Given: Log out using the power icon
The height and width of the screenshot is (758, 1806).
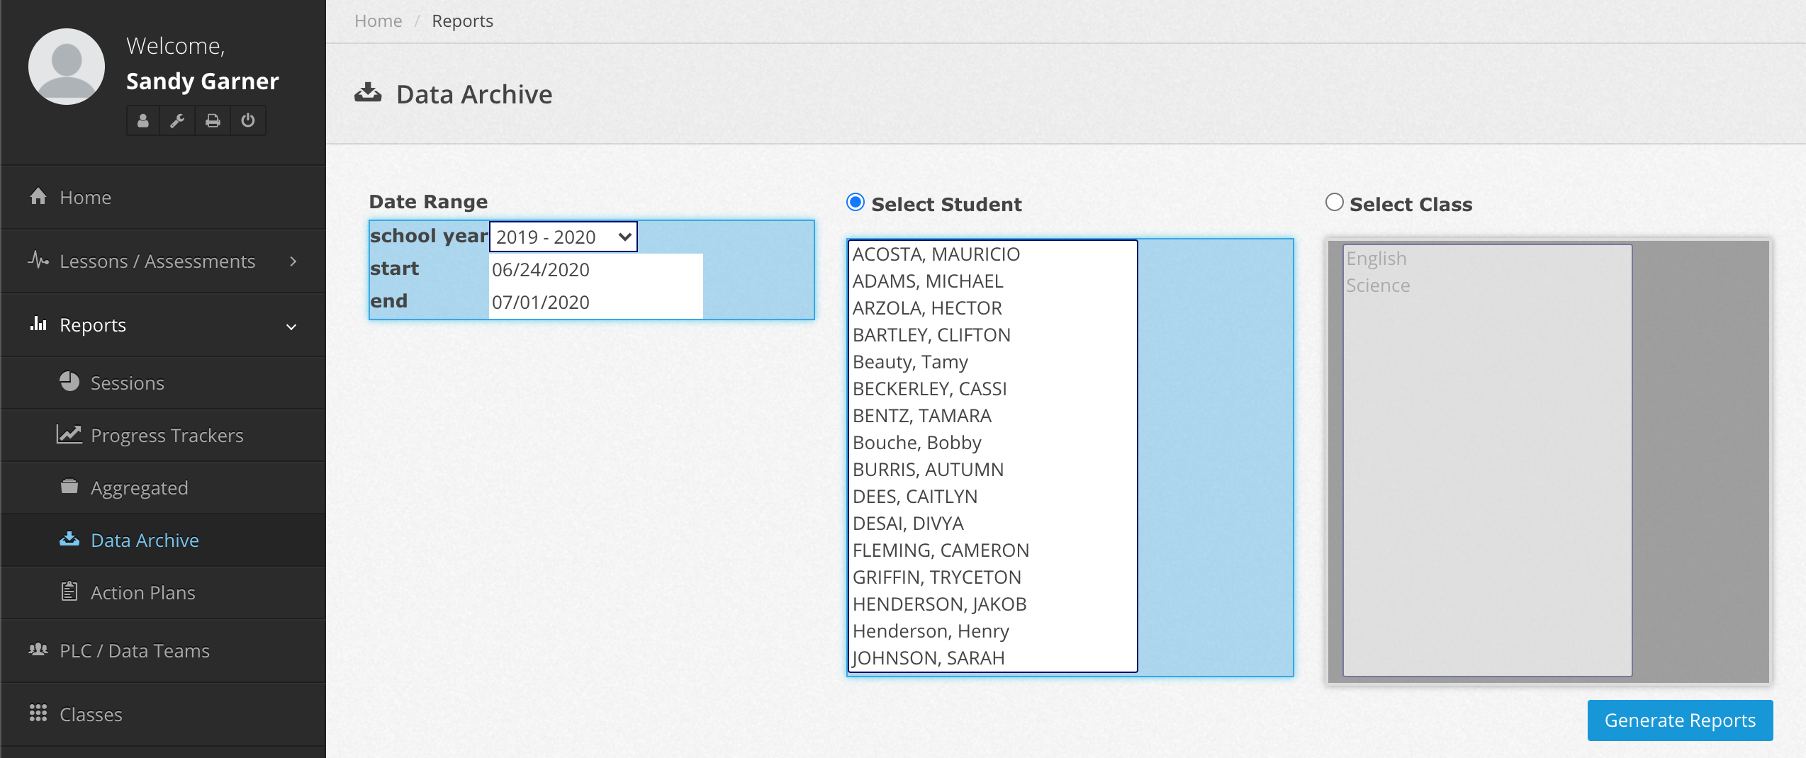Looking at the screenshot, I should pyautogui.click(x=248, y=120).
